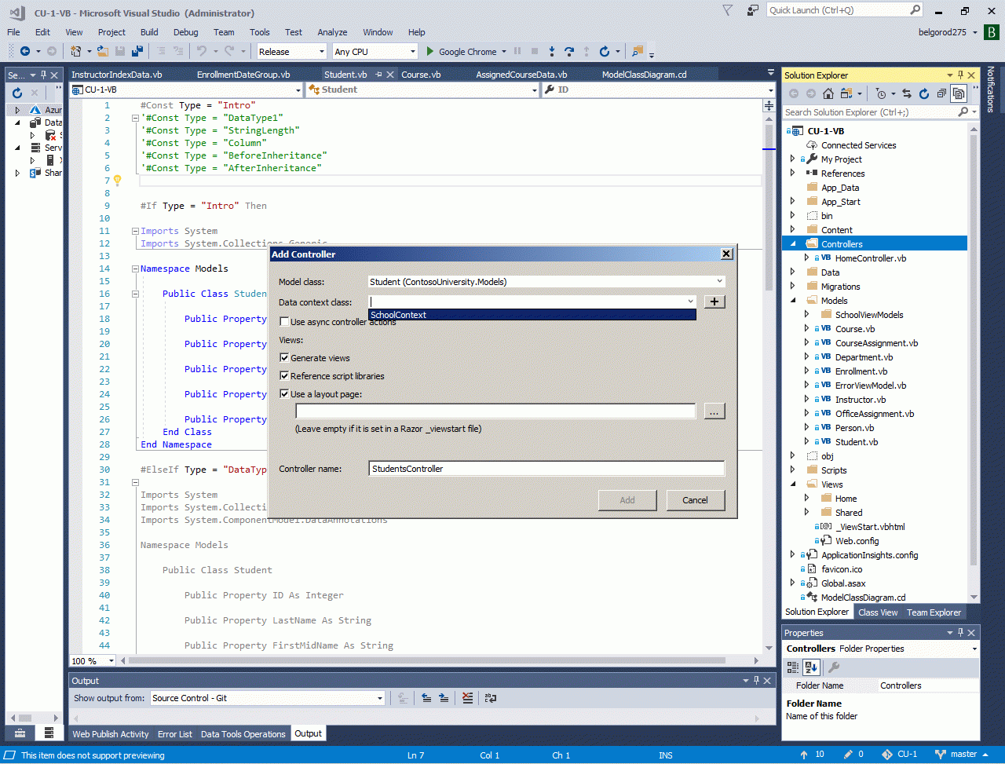Click the Refresh icon in Server Explorer
Image resolution: width=1005 pixels, height=764 pixels.
17,93
